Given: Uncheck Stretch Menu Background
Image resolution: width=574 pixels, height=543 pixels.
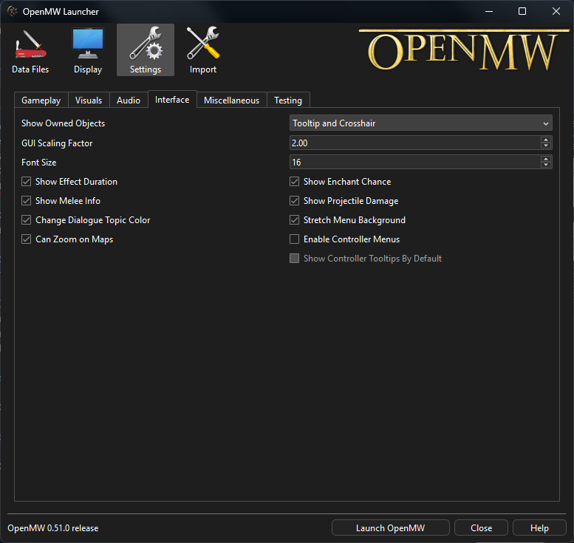Looking at the screenshot, I should (294, 220).
